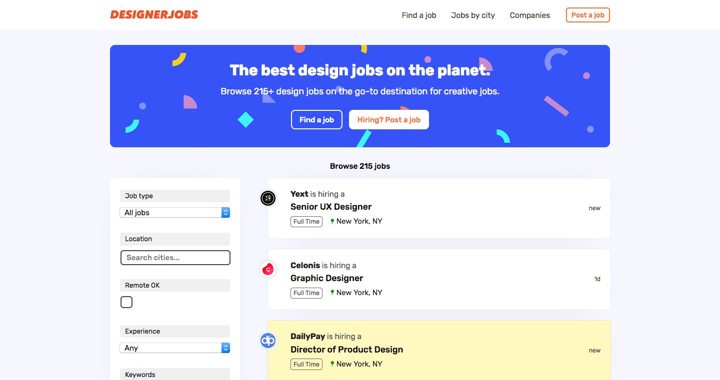Click the Celonis company logo icon

click(268, 270)
